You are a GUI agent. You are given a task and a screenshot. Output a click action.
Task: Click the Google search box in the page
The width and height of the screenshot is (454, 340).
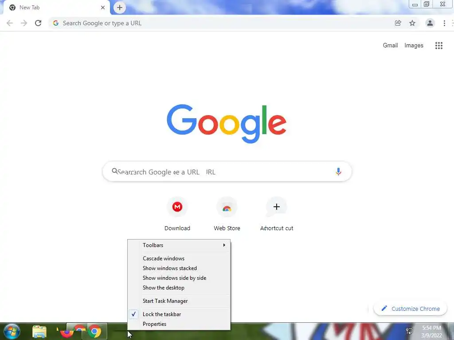[x=227, y=172]
